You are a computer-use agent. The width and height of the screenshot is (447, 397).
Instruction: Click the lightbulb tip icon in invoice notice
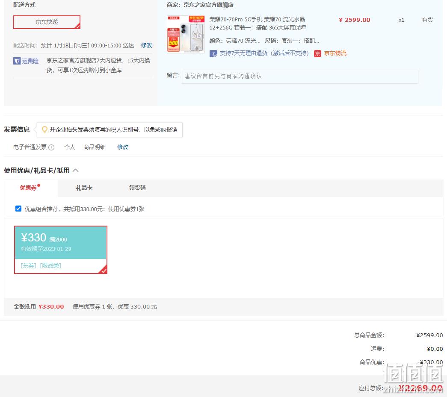click(x=44, y=129)
